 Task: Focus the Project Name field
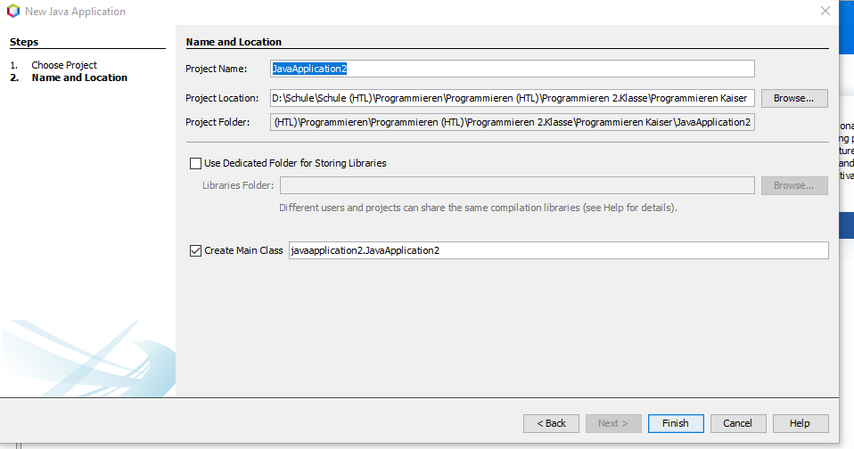click(512, 69)
